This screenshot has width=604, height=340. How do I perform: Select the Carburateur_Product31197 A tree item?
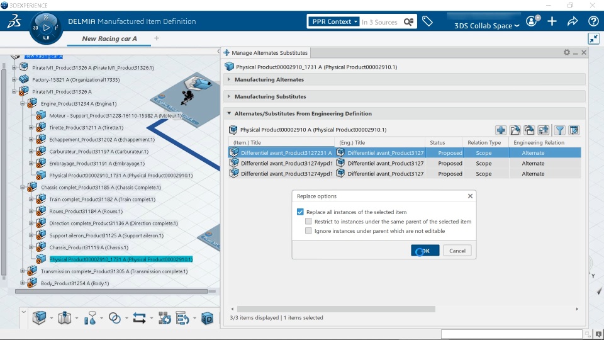(x=99, y=152)
